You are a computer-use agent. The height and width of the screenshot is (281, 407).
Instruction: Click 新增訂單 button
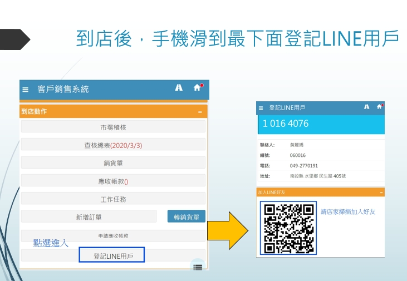pyautogui.click(x=89, y=217)
